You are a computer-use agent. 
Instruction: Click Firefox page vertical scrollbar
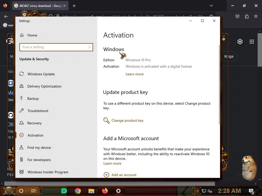(x=260, y=50)
